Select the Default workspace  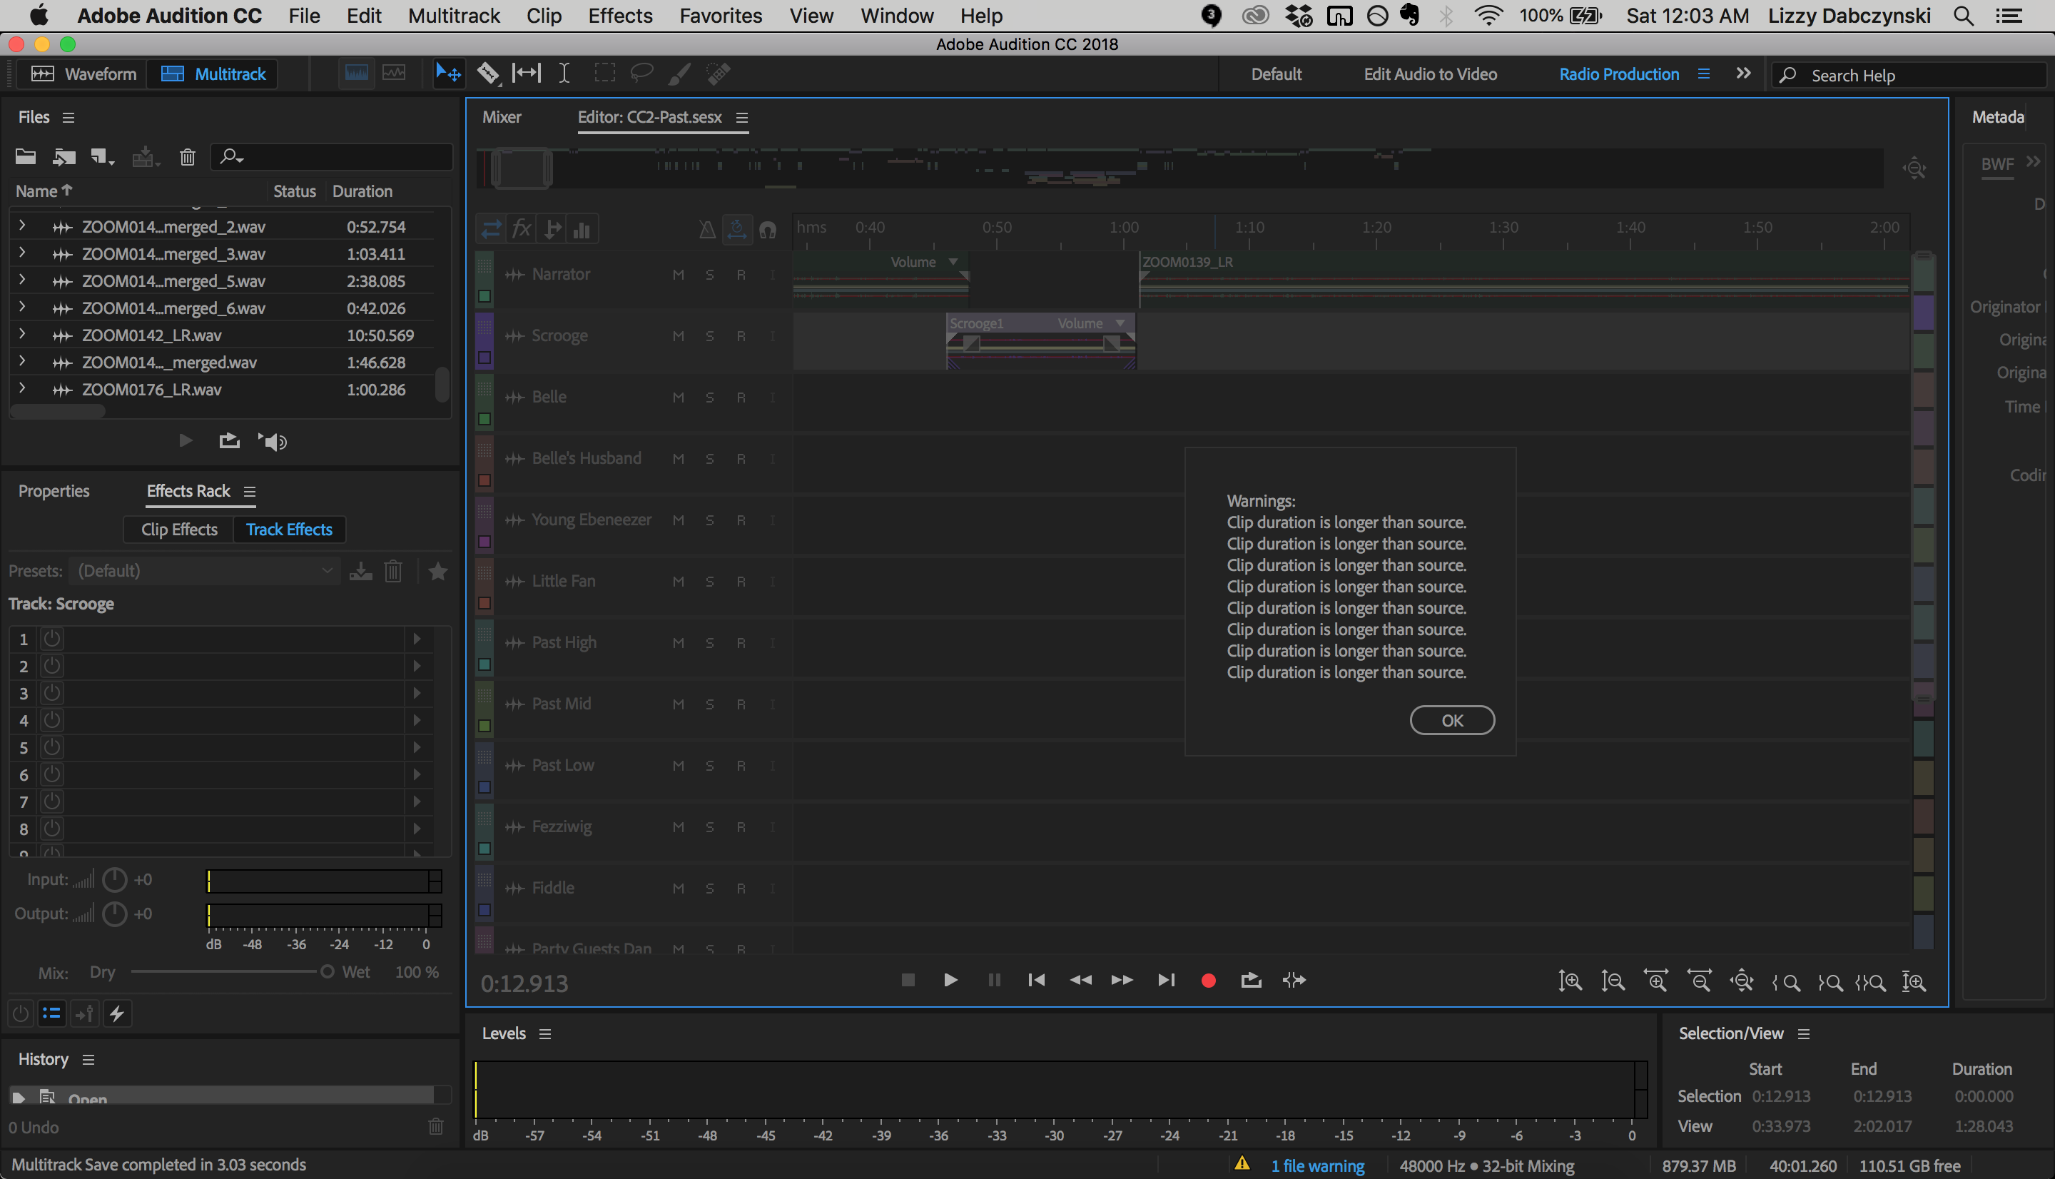coord(1277,74)
